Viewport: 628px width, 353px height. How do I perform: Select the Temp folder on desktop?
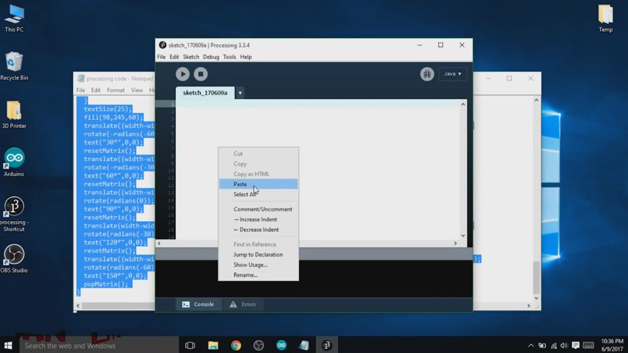[x=605, y=19]
